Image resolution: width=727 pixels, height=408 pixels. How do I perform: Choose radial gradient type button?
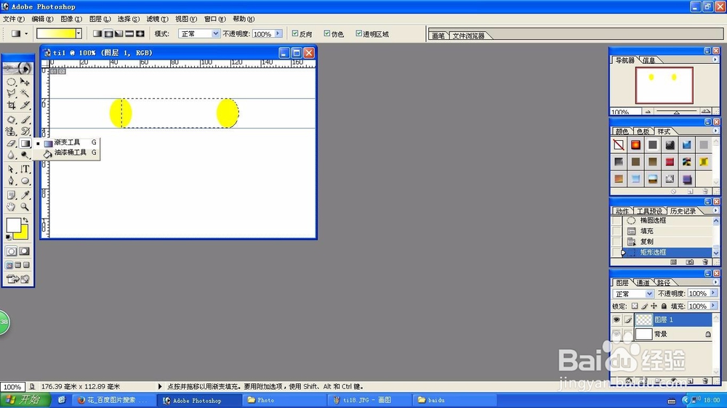click(x=108, y=33)
